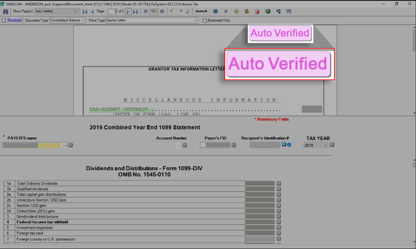Click the '2019 Combined Year End 1099 Statement' title
The height and width of the screenshot is (249, 416).
(x=145, y=128)
